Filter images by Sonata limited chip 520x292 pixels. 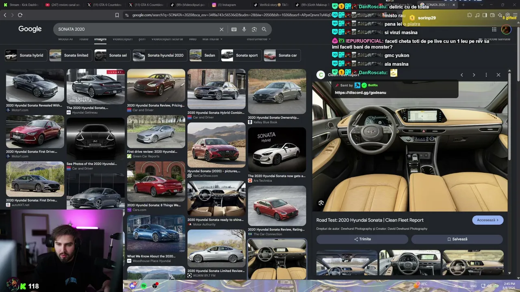[70, 55]
